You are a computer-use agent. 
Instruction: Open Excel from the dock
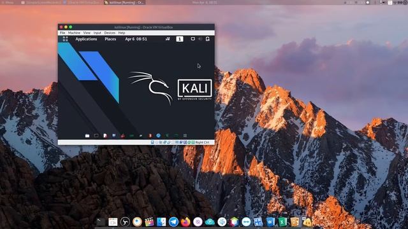click(282, 222)
